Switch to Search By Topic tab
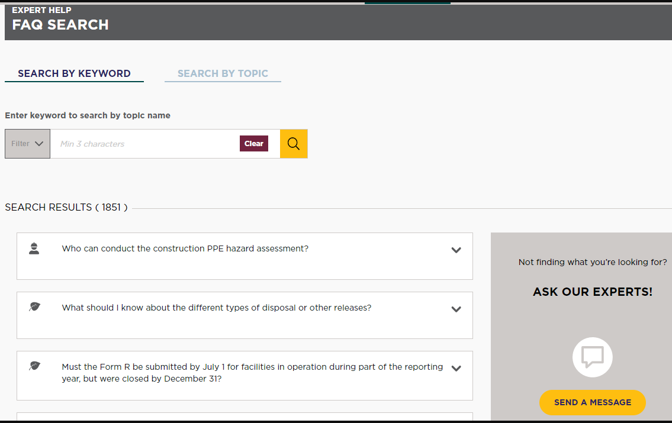This screenshot has width=672, height=423. pyautogui.click(x=223, y=73)
